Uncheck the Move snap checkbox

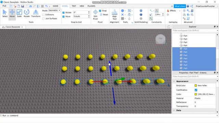[63, 16]
